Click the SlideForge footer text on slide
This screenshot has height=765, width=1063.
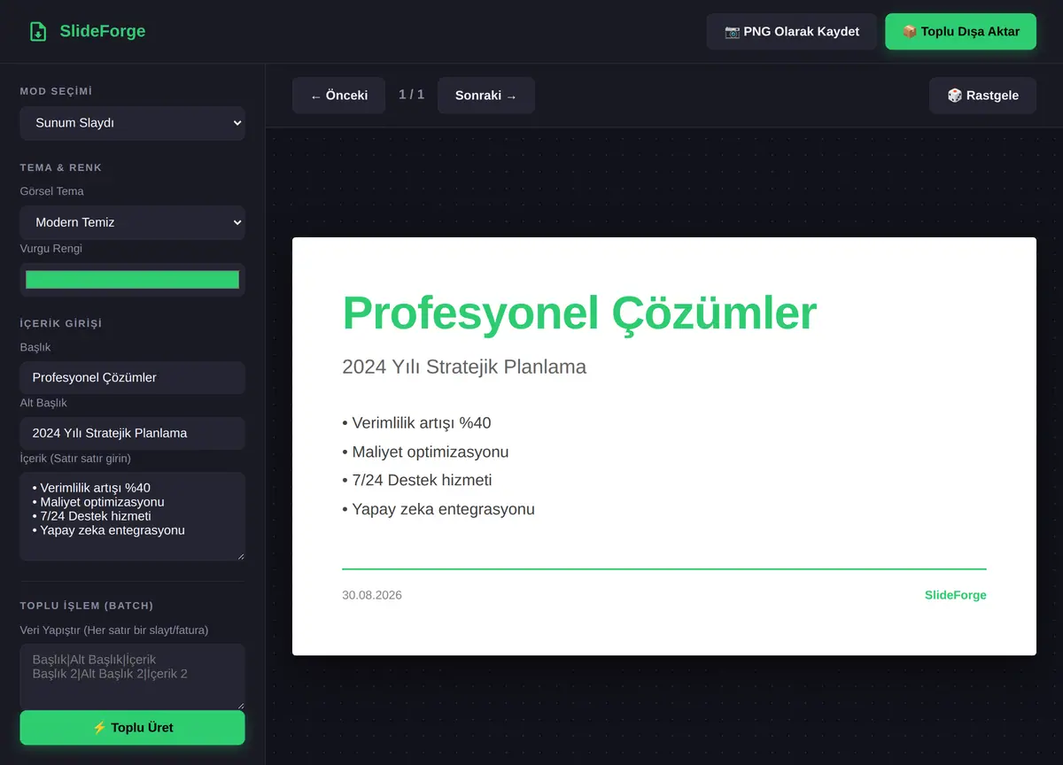pyautogui.click(x=955, y=595)
